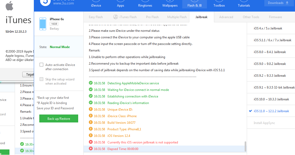Click the iPhone 6s device icon

pyautogui.click(x=43, y=24)
